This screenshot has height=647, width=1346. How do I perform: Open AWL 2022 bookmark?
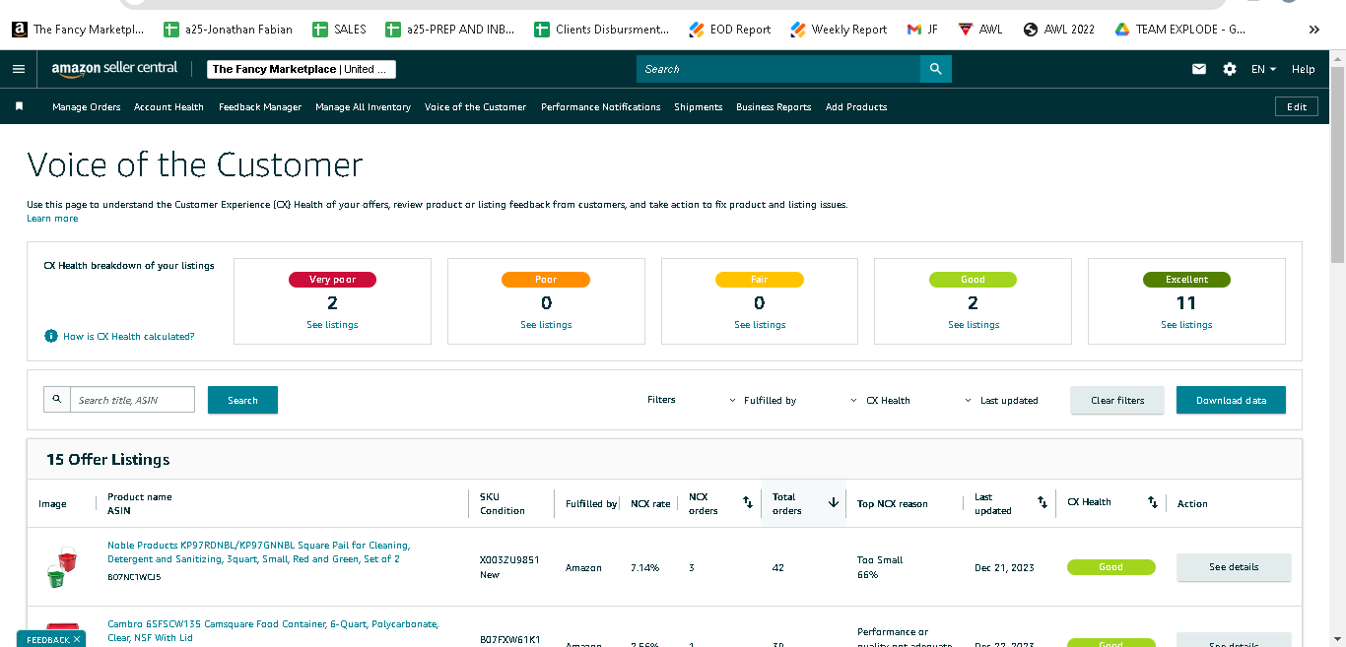(1059, 30)
